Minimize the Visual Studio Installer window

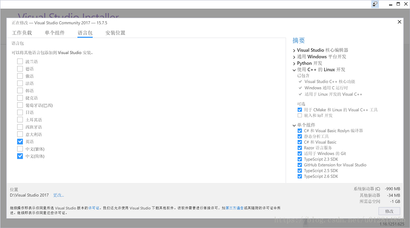390,4
